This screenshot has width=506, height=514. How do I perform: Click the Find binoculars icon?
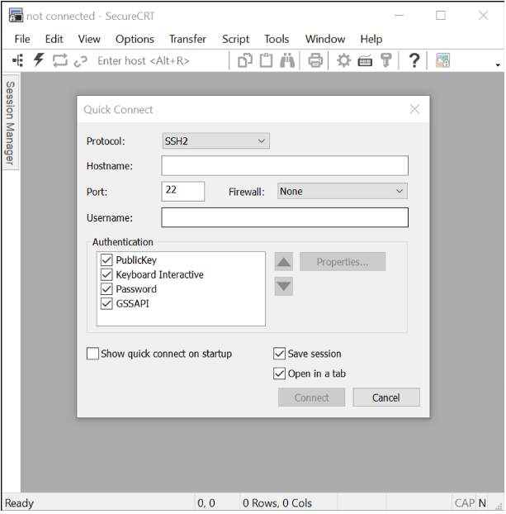point(287,60)
